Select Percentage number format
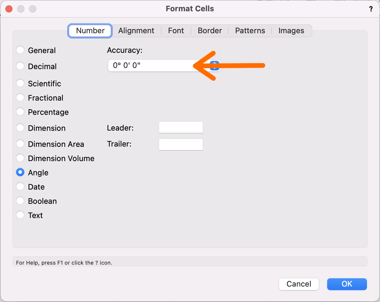This screenshot has width=380, height=302. click(x=20, y=112)
